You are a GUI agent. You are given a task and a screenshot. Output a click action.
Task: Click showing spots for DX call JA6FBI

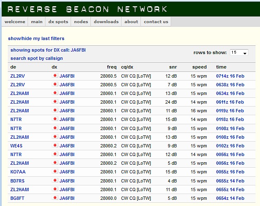(48, 50)
